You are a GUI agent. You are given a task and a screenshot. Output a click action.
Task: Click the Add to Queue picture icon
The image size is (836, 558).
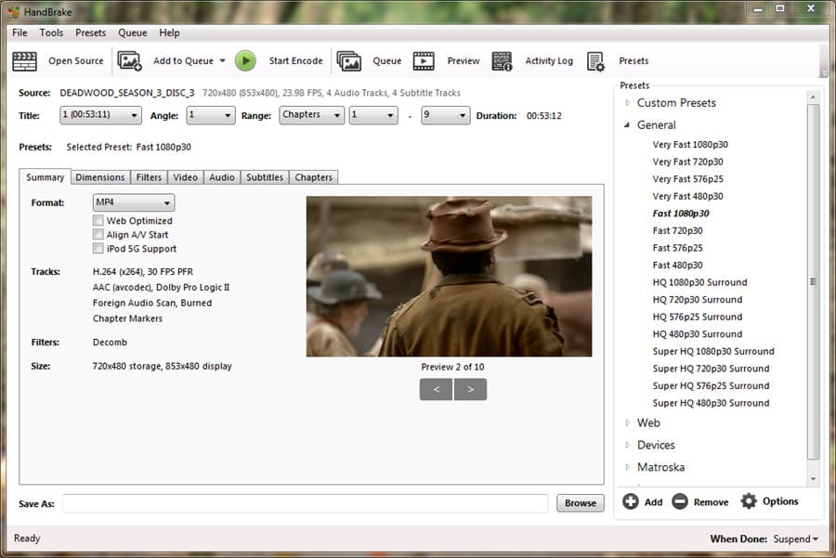[x=129, y=61]
